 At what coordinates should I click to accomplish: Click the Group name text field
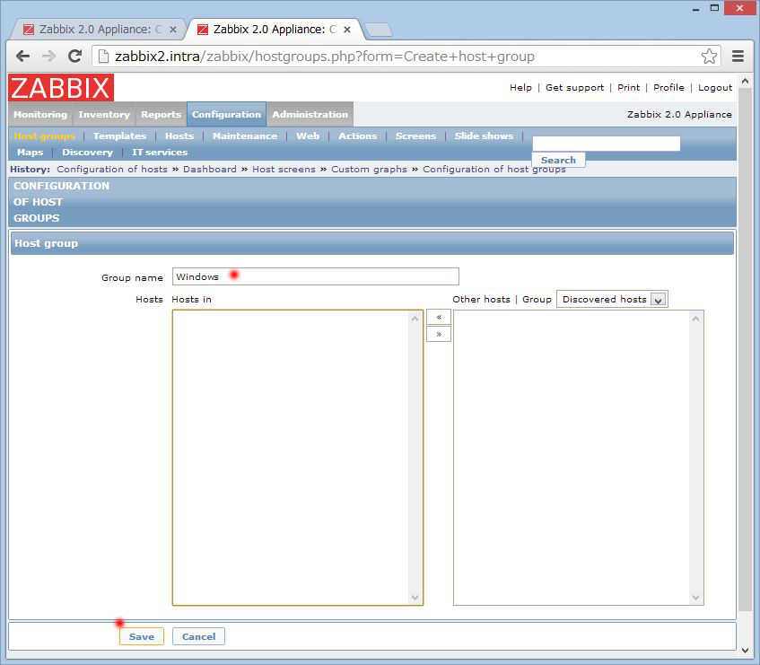click(x=316, y=276)
